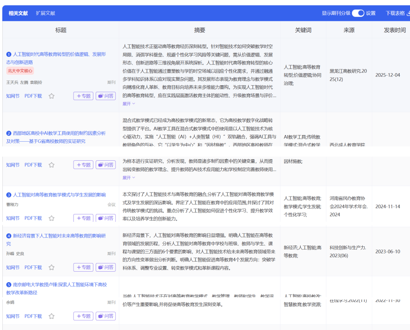
Task: Open 问答 for article 5
Action: (x=105, y=316)
